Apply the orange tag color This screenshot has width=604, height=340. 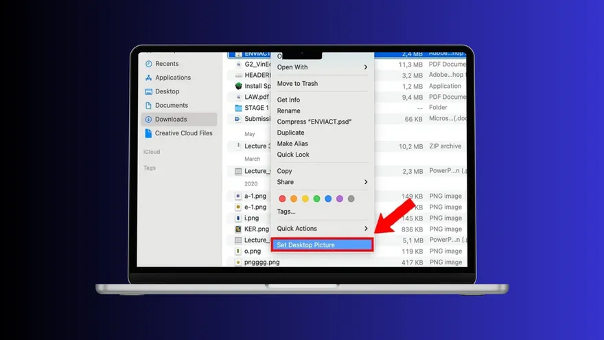coord(294,199)
